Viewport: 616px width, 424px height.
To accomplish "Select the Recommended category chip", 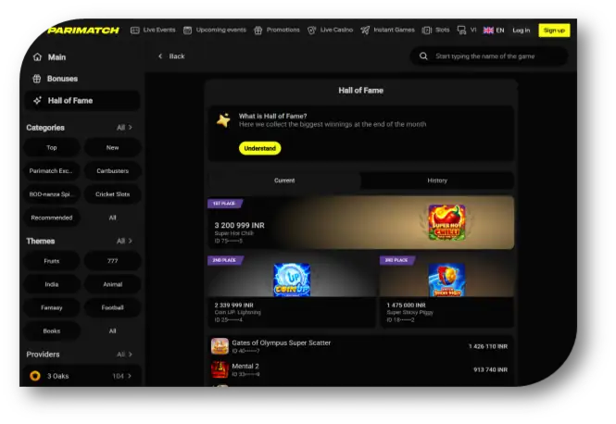I will (x=52, y=218).
